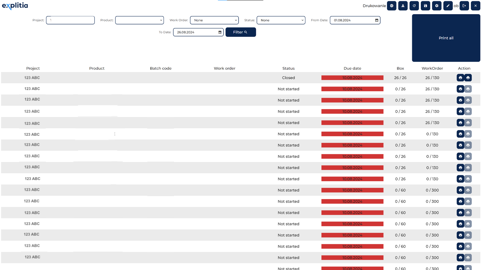Open the globe language icon
Viewport: 481px width, 270px height.
[x=392, y=6]
